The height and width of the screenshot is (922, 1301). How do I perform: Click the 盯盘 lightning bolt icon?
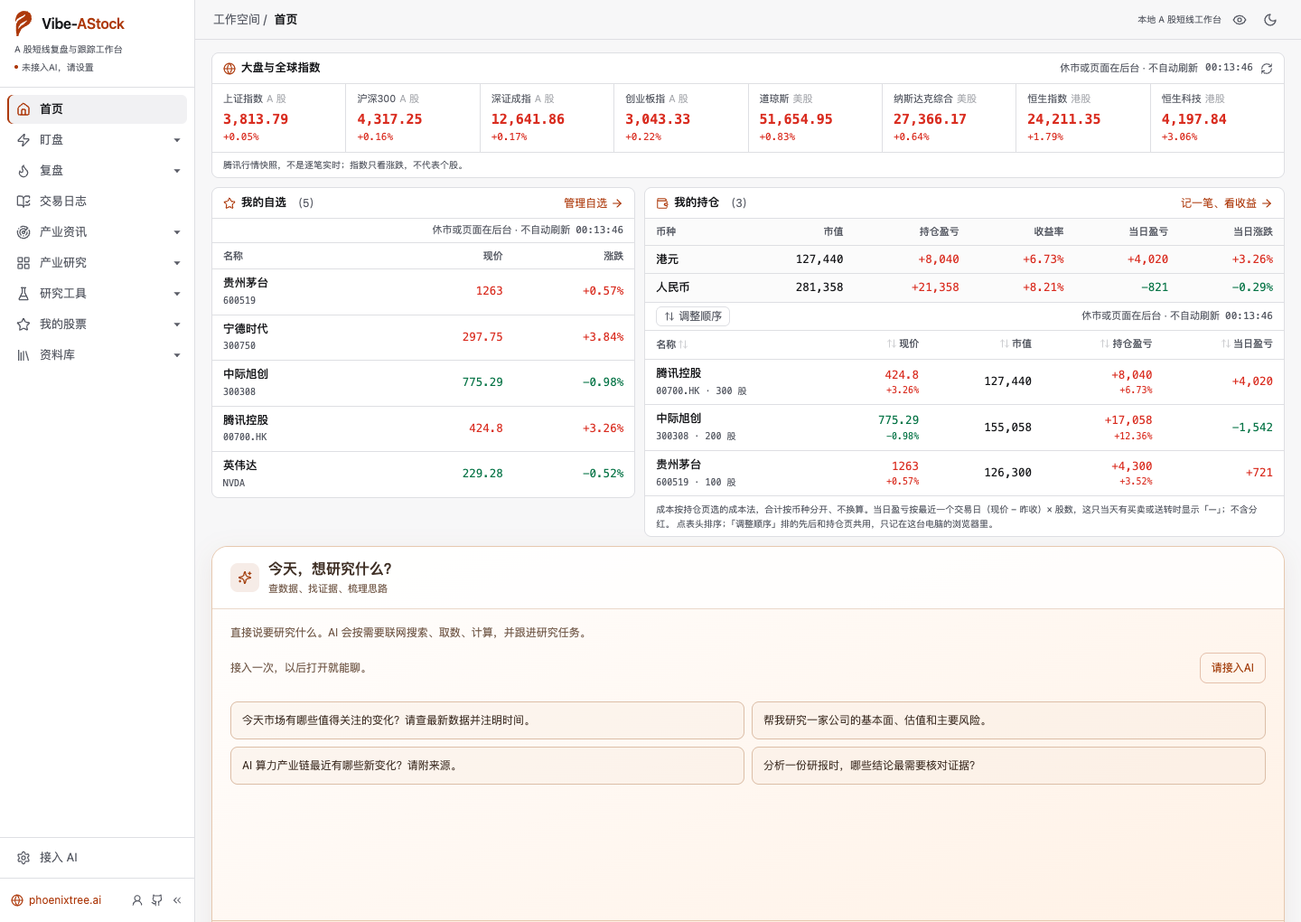(x=23, y=140)
